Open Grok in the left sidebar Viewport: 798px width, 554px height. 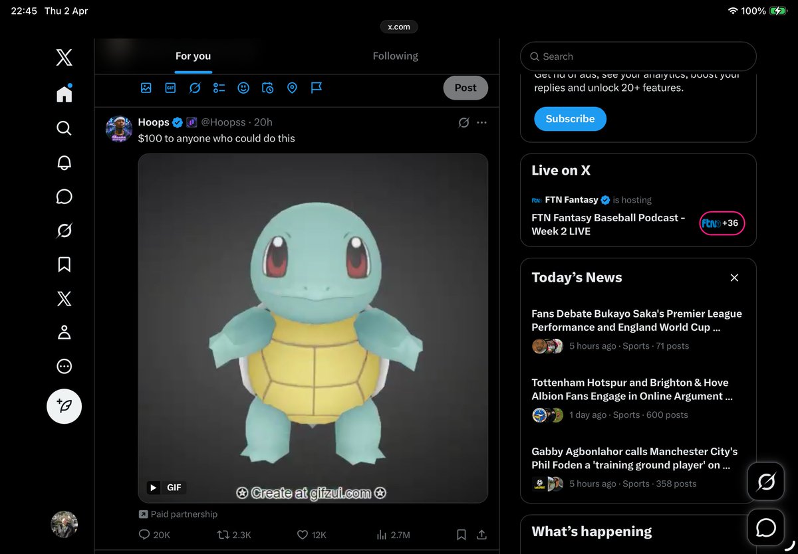tap(64, 231)
